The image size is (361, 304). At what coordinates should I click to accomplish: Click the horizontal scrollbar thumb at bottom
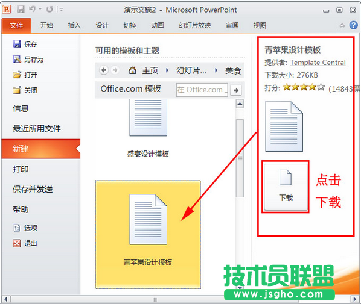(155, 299)
